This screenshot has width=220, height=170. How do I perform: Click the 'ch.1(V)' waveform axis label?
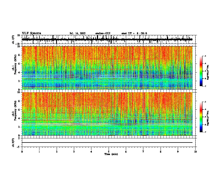pyautogui.click(x=13, y=39)
